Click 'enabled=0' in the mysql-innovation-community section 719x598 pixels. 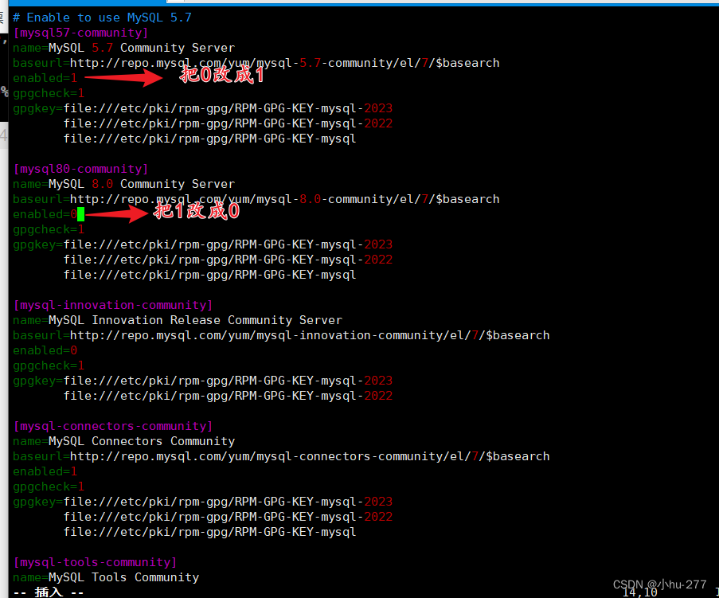(x=45, y=351)
